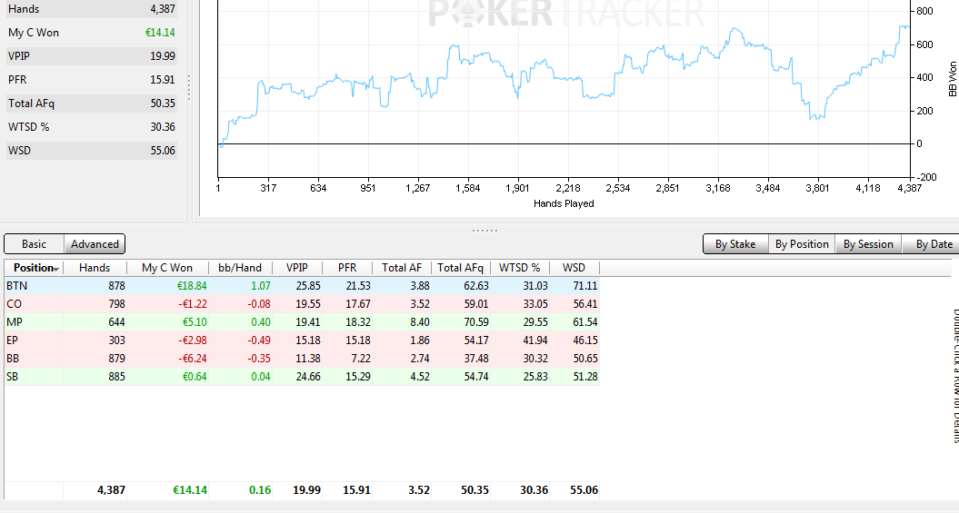The width and height of the screenshot is (959, 513).
Task: Sort table by the table's WSD column header
Action: coord(574,268)
